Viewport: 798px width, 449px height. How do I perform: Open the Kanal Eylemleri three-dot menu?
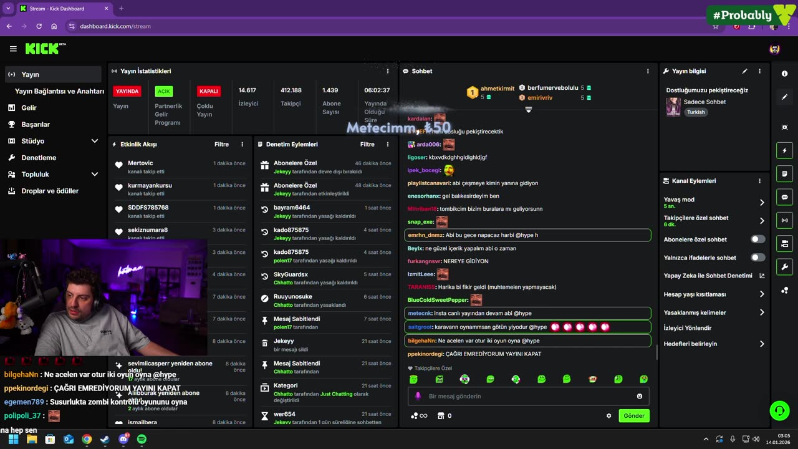pos(759,181)
